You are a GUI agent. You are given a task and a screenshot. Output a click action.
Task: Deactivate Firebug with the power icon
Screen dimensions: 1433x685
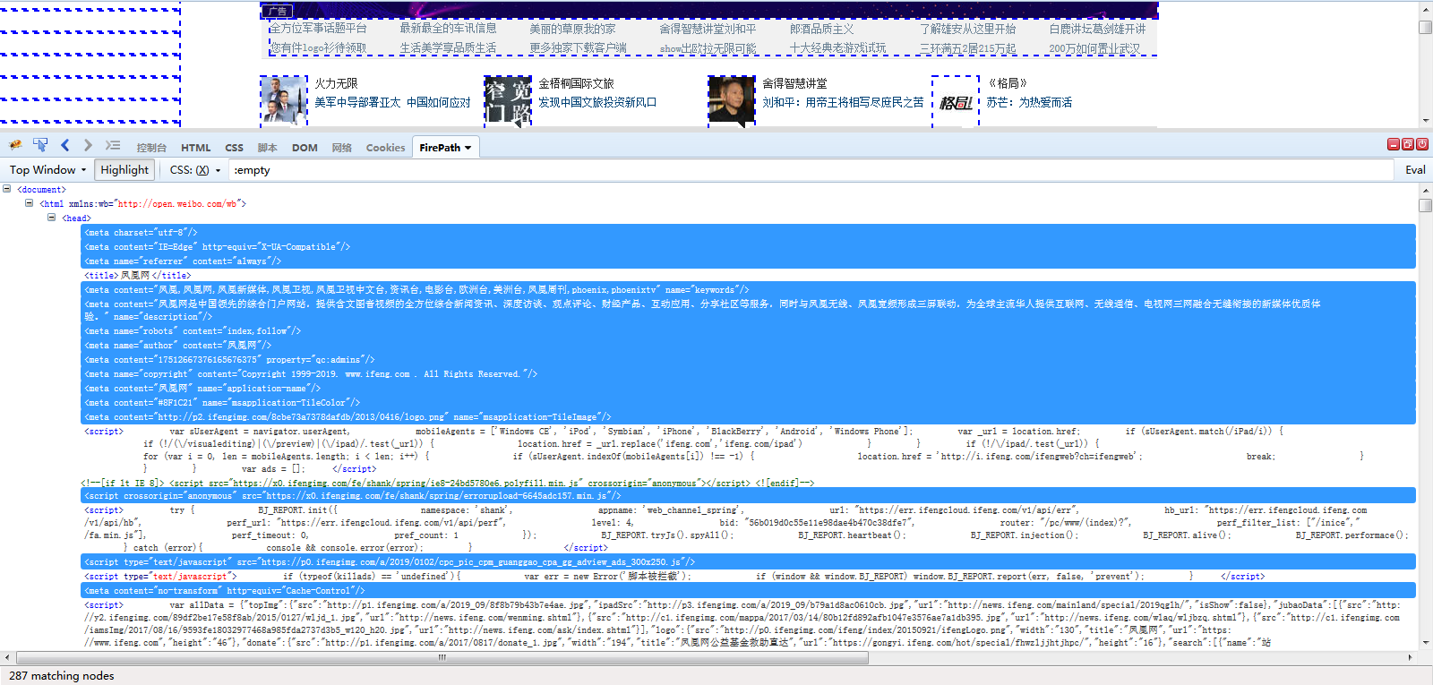[x=1421, y=144]
